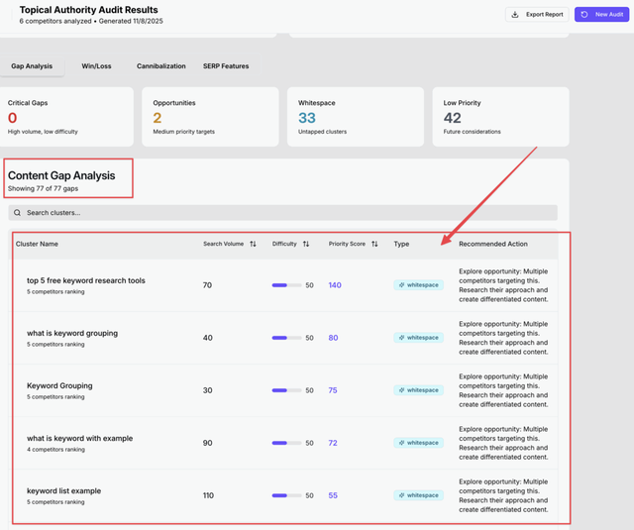Open the Opportunities summary card

point(212,117)
